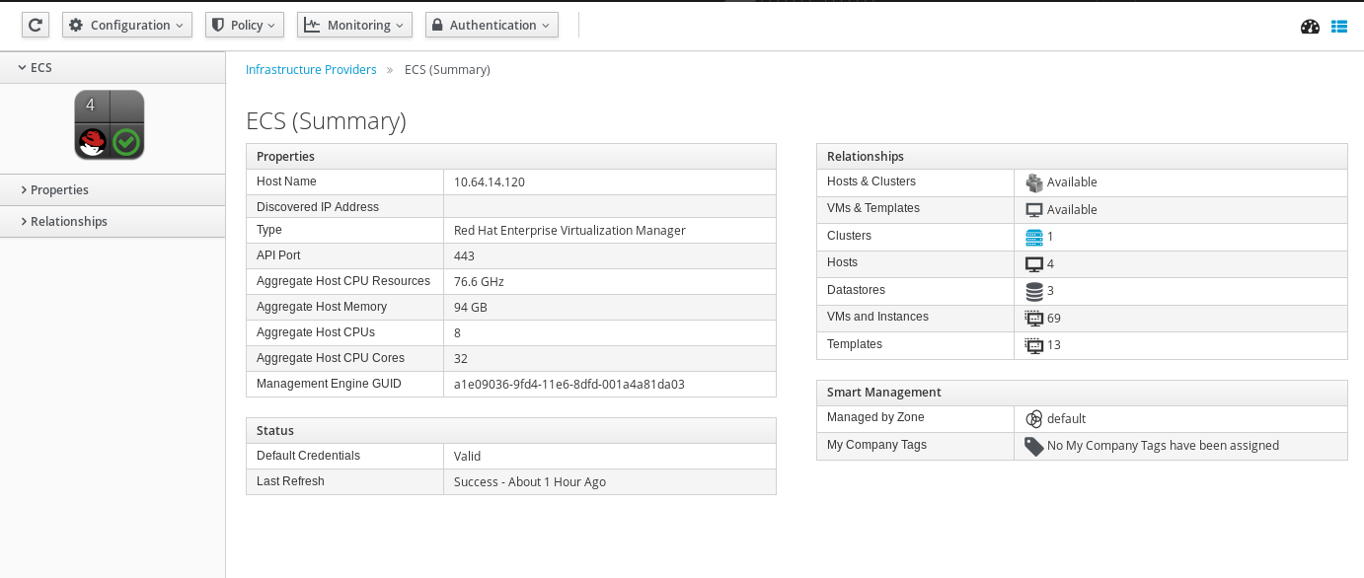
Task: Switch to the summary list view icon
Action: click(x=1339, y=27)
